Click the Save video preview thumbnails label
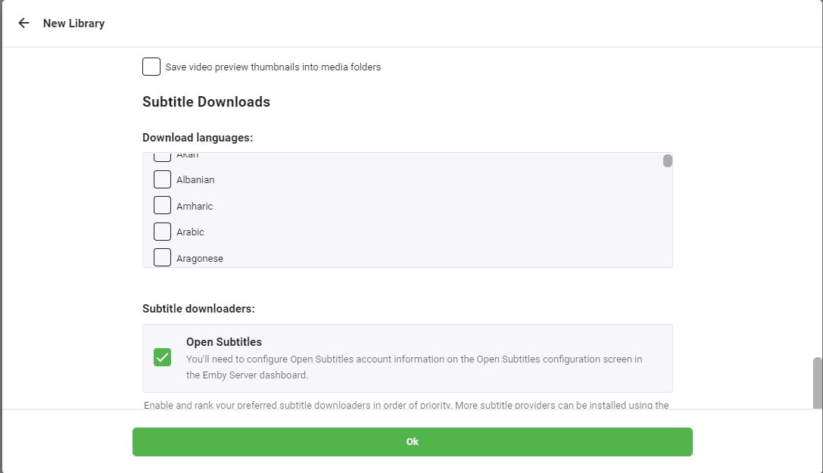The height and width of the screenshot is (473, 823). [x=273, y=67]
